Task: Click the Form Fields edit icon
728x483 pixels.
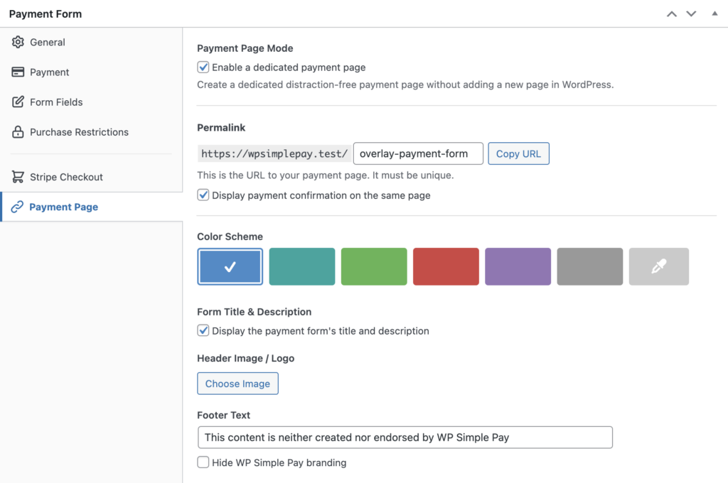Action: 18,102
